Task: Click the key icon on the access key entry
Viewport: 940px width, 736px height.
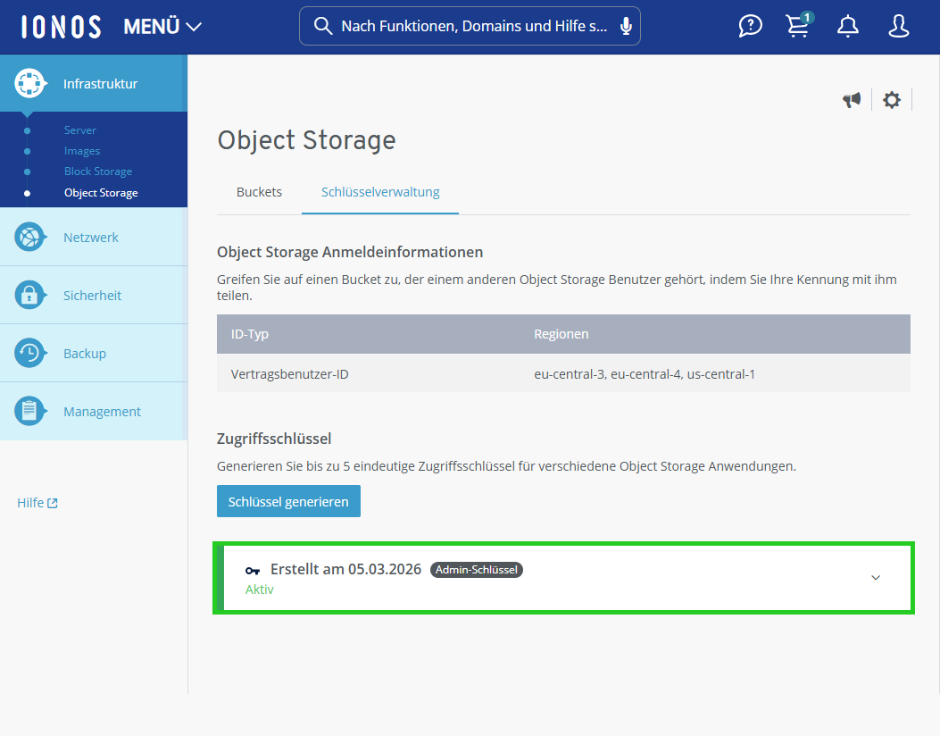Action: coord(253,569)
